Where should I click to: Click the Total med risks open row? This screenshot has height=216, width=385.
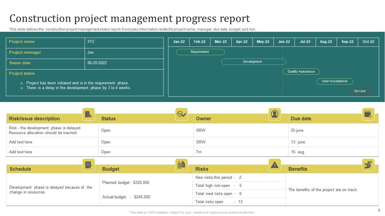pyautogui.click(x=239, y=194)
